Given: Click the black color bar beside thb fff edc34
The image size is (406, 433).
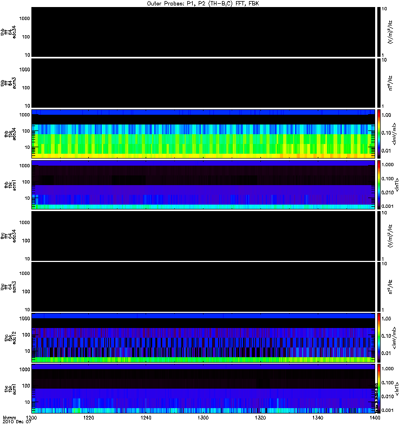Looking at the screenshot, I should tap(378, 32).
